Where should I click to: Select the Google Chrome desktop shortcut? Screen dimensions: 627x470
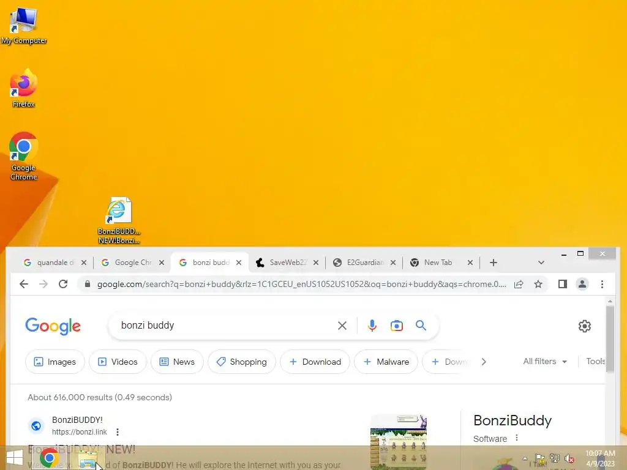tap(24, 156)
